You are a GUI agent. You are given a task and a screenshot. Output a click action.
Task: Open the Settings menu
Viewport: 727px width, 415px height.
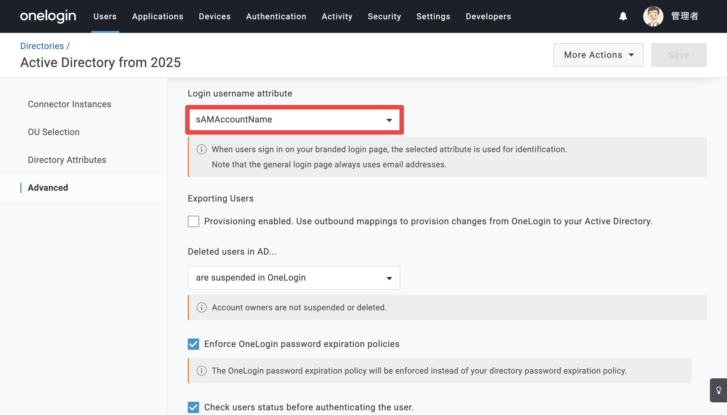point(433,16)
